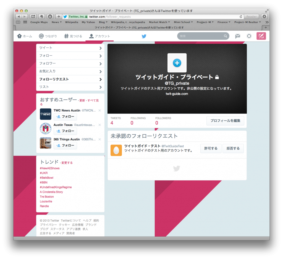Viewport: 283px width, 259px height.
Task: Click twit-guide.com profile link
Action: click(x=177, y=94)
